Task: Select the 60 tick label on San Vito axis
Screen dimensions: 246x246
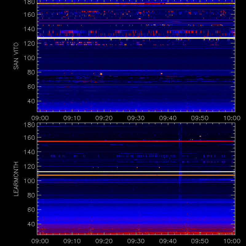Action: [x=31, y=87]
